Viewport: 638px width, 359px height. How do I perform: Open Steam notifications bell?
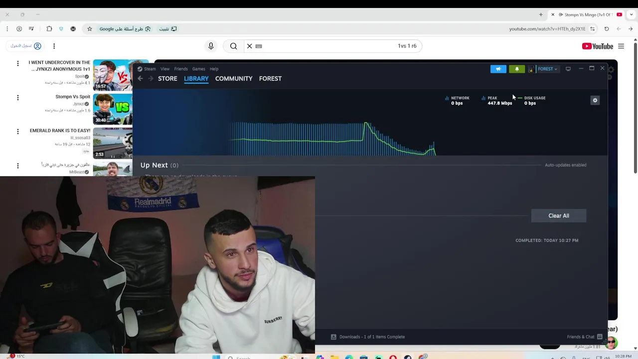tap(517, 69)
